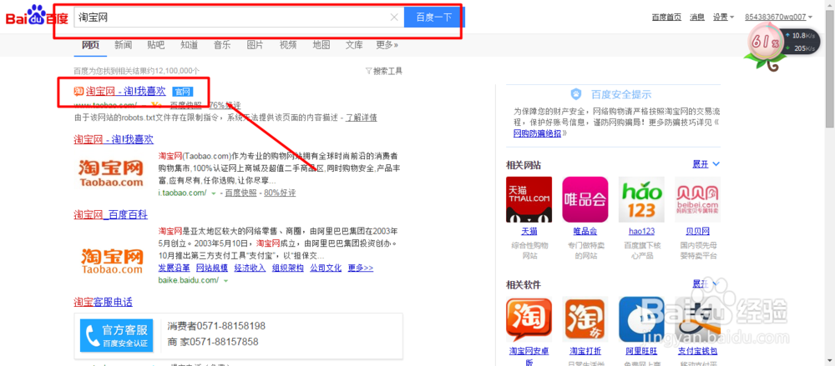Click the 80%好评 rating link

[x=280, y=193]
